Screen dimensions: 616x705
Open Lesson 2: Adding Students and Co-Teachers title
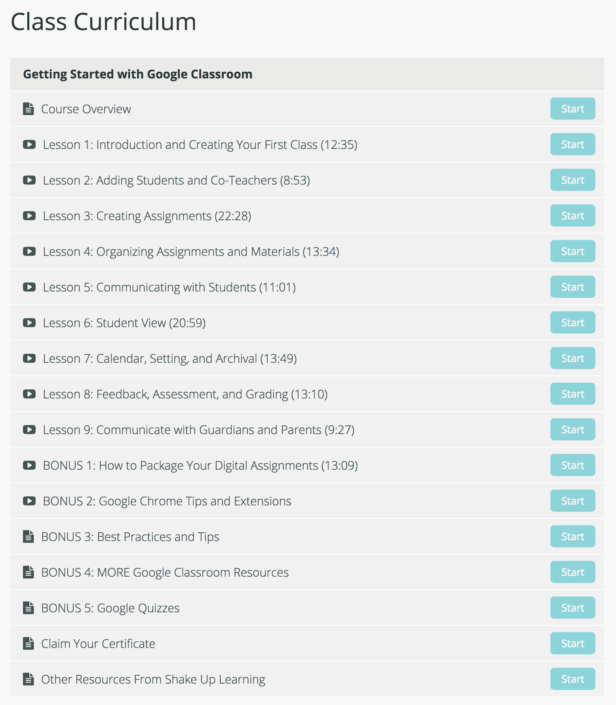pyautogui.click(x=176, y=181)
